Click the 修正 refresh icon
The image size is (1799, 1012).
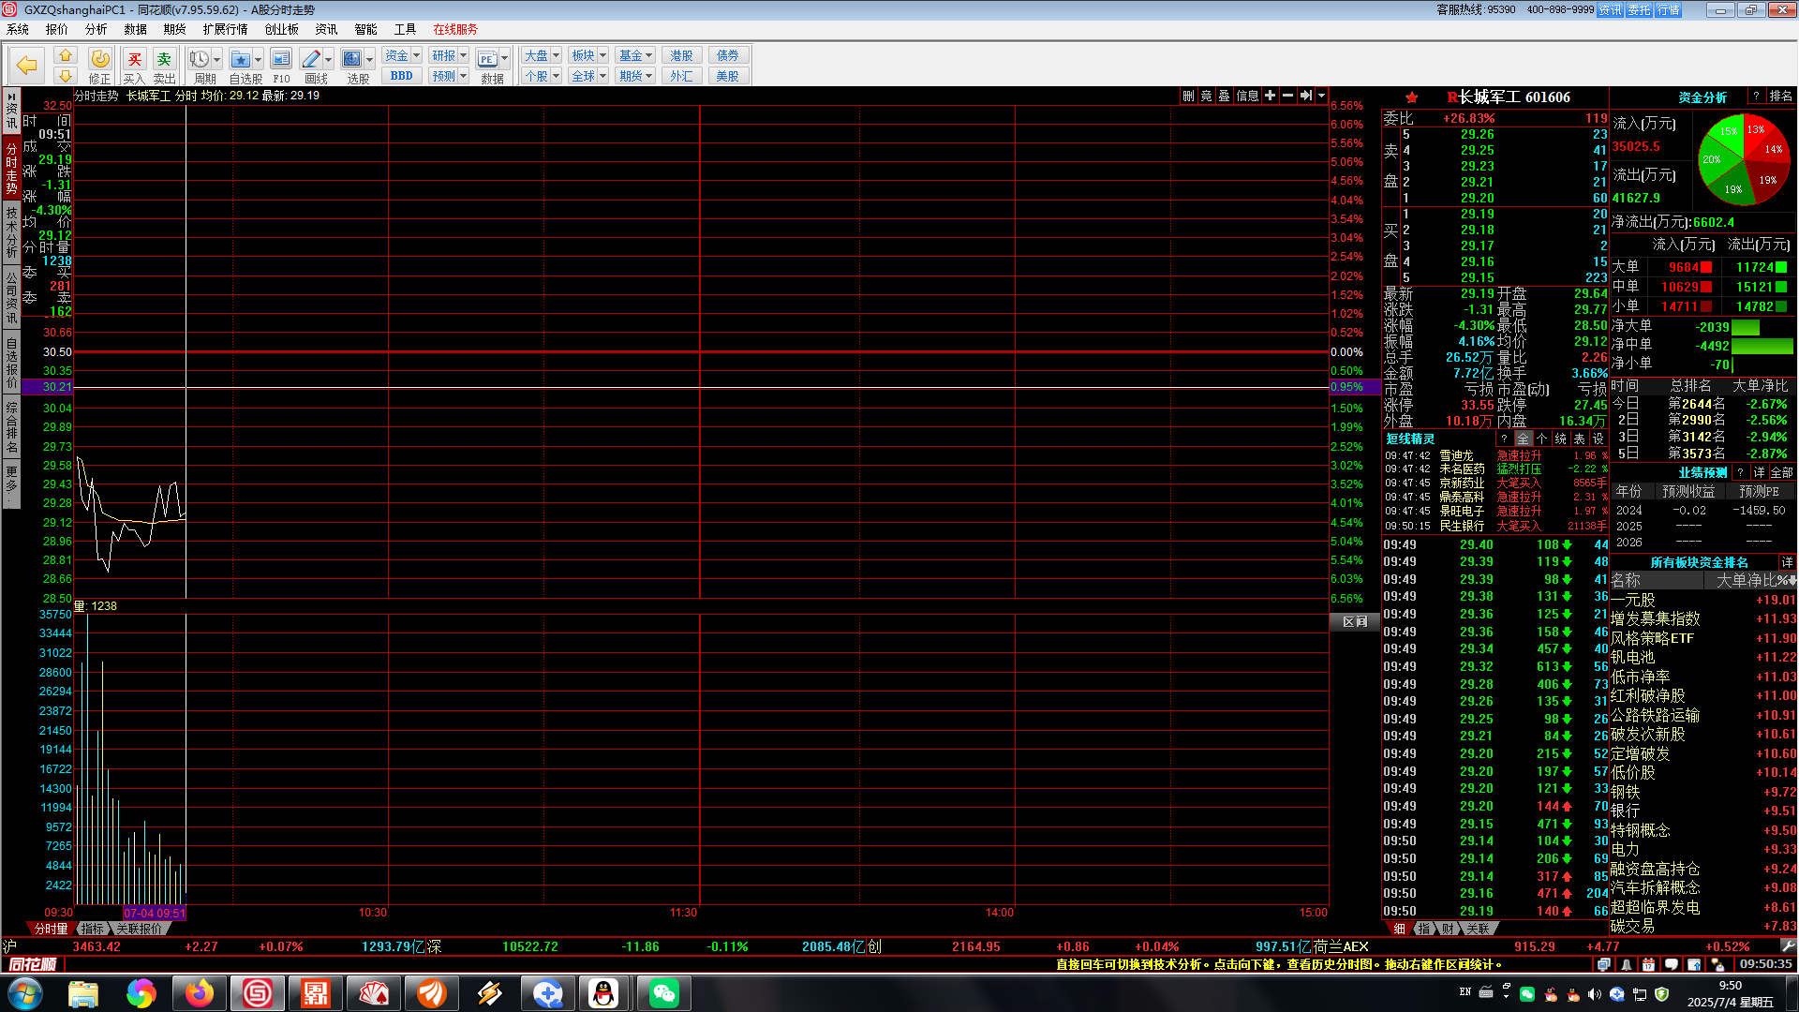pyautogui.click(x=100, y=60)
